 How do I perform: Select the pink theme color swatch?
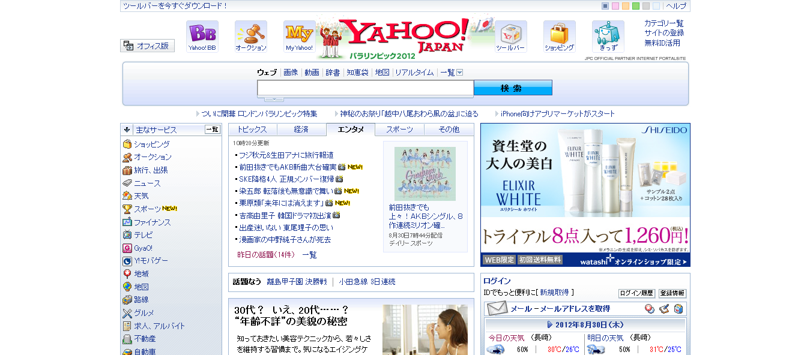click(615, 6)
